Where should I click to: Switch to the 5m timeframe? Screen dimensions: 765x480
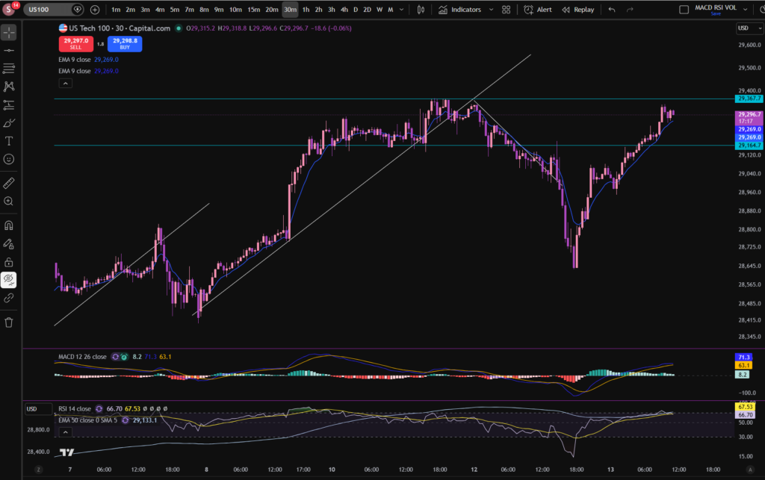point(175,9)
